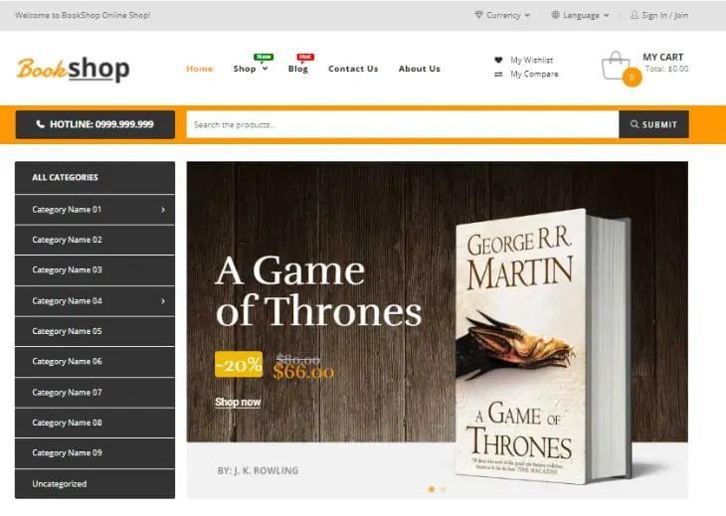The width and height of the screenshot is (726, 516).
Task: Select the first slider dot
Action: [432, 489]
